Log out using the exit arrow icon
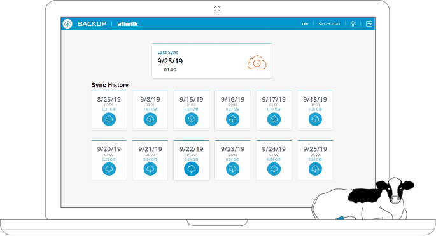The image size is (436, 236). [369, 24]
